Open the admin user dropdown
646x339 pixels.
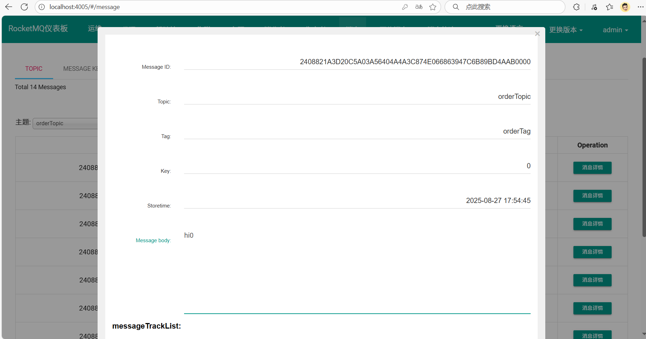[615, 30]
